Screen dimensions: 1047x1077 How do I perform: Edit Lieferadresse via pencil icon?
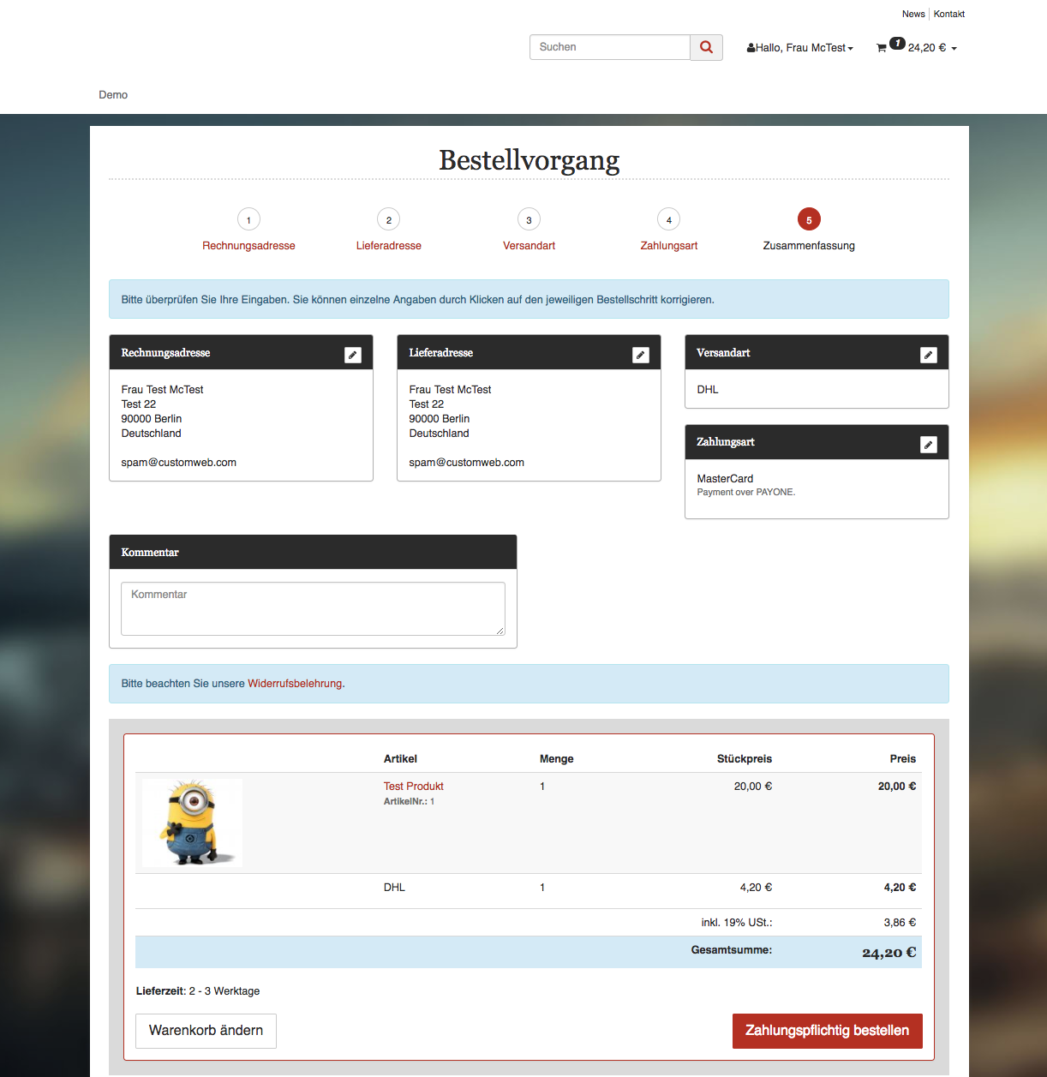click(x=640, y=355)
